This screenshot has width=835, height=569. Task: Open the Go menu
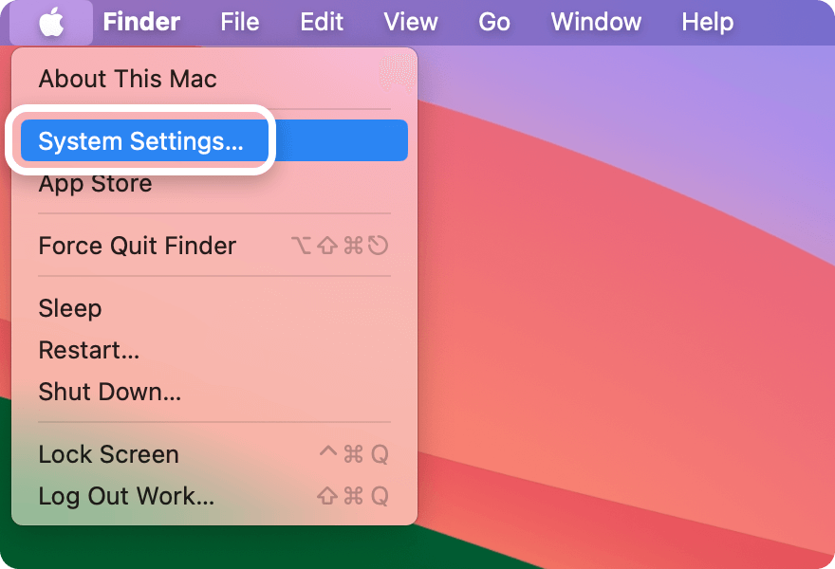(494, 23)
